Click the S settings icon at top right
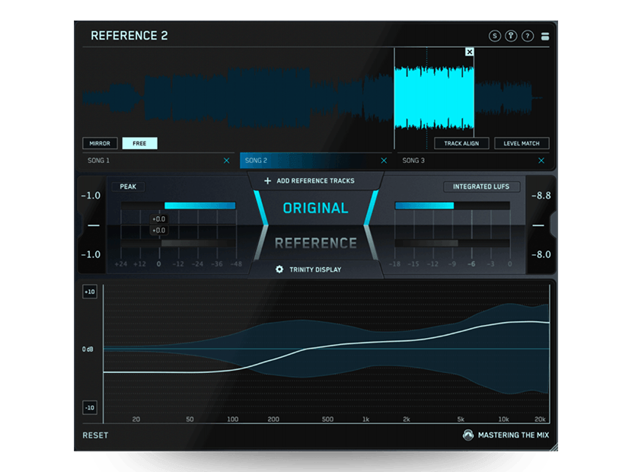Screen dimensions: 632x472 pos(494,36)
